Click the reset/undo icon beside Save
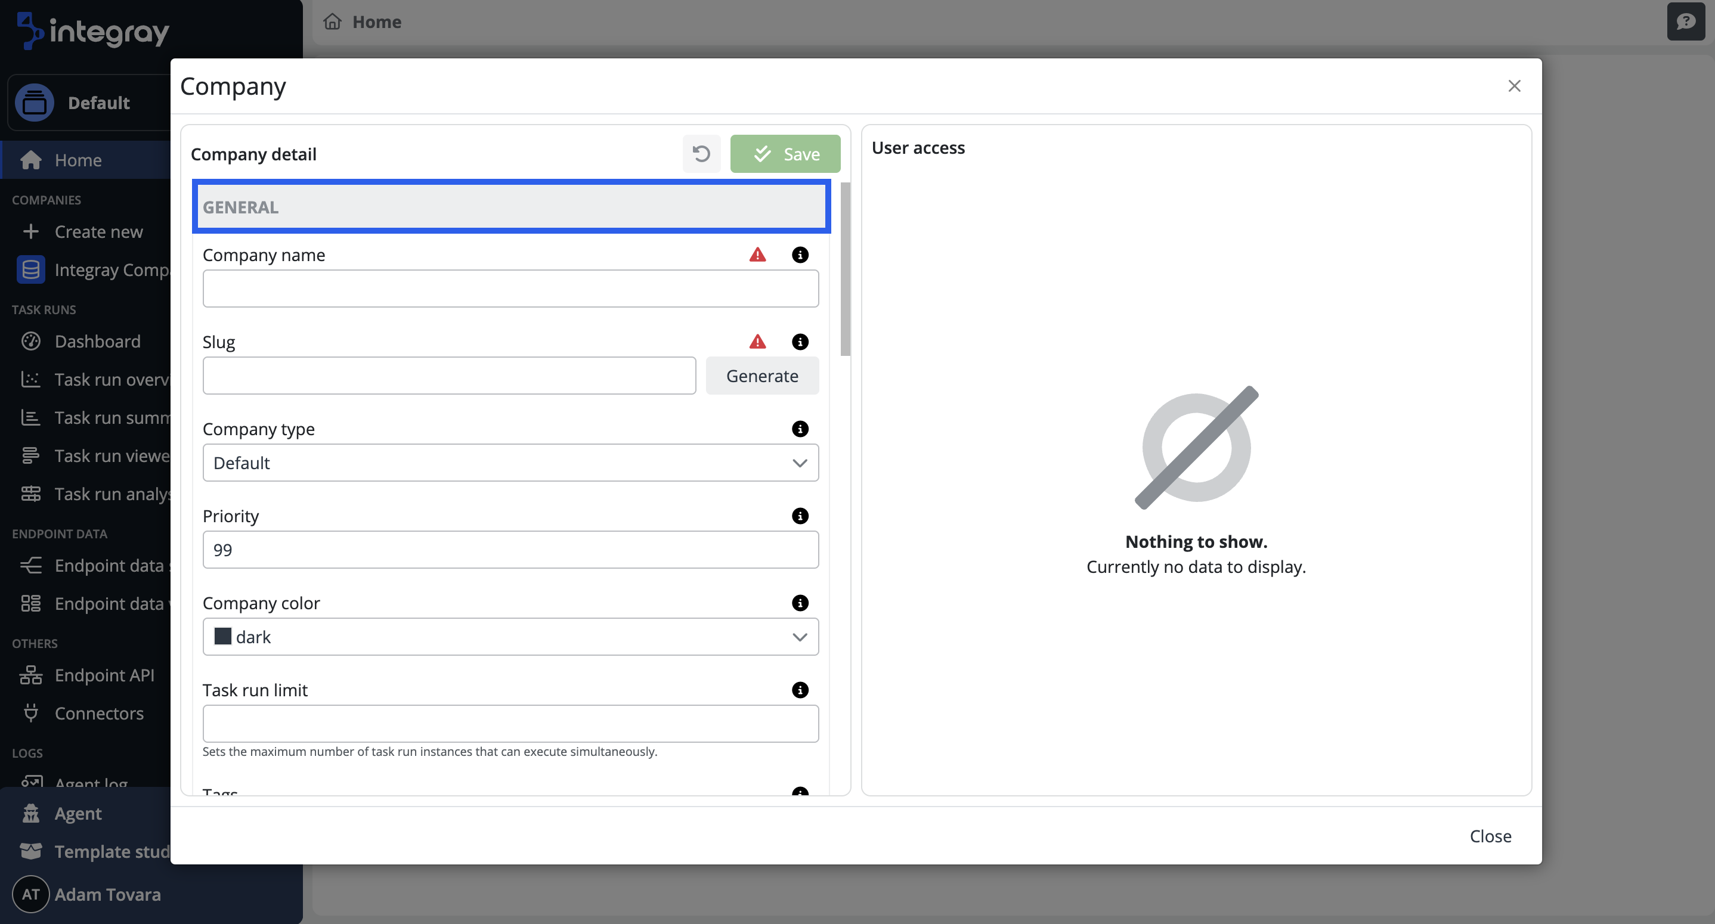1715x924 pixels. (701, 154)
